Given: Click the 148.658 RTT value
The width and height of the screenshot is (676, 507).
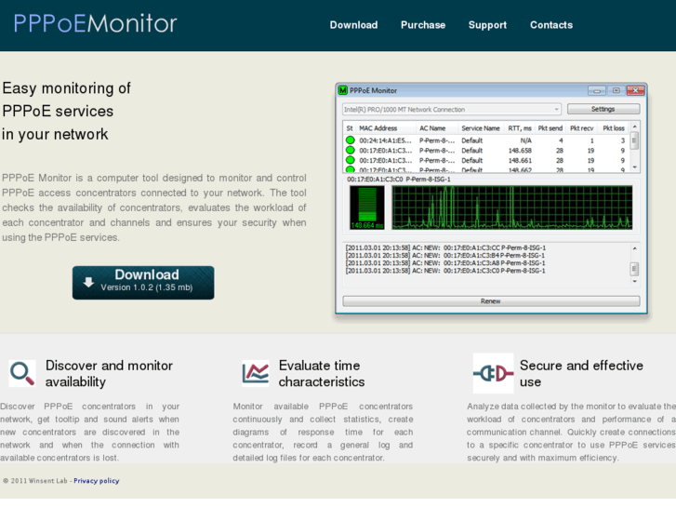Looking at the screenshot, I should pyautogui.click(x=520, y=151).
